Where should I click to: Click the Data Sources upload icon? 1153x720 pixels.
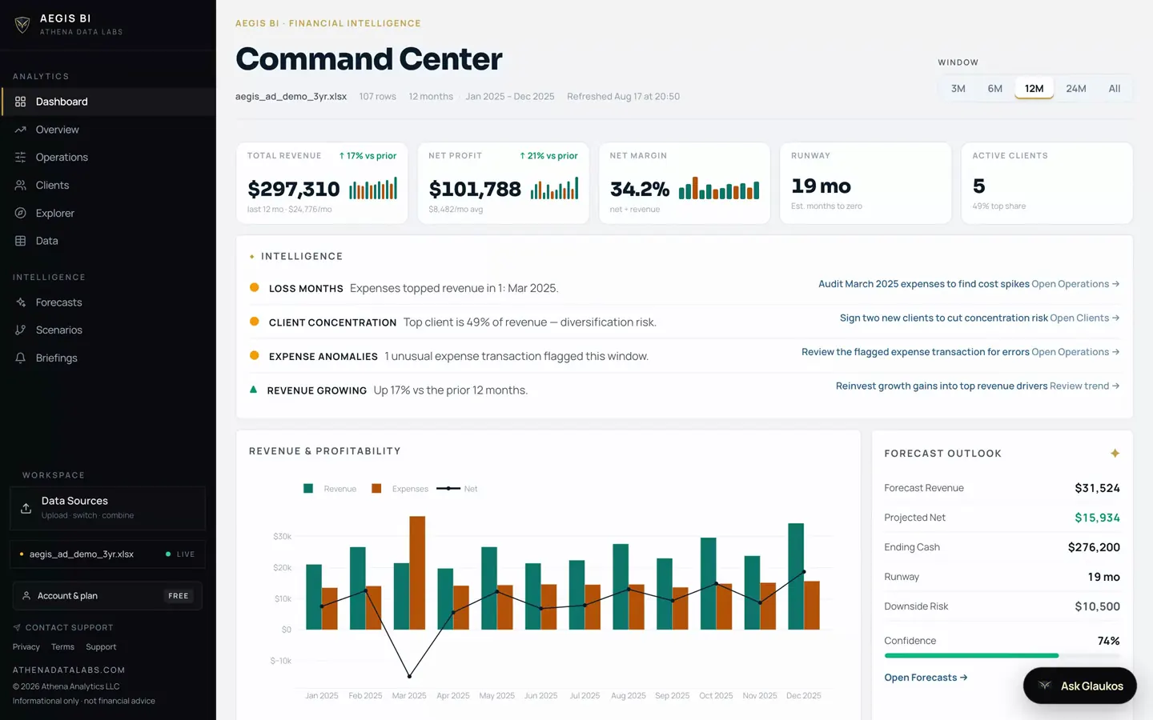(x=26, y=508)
